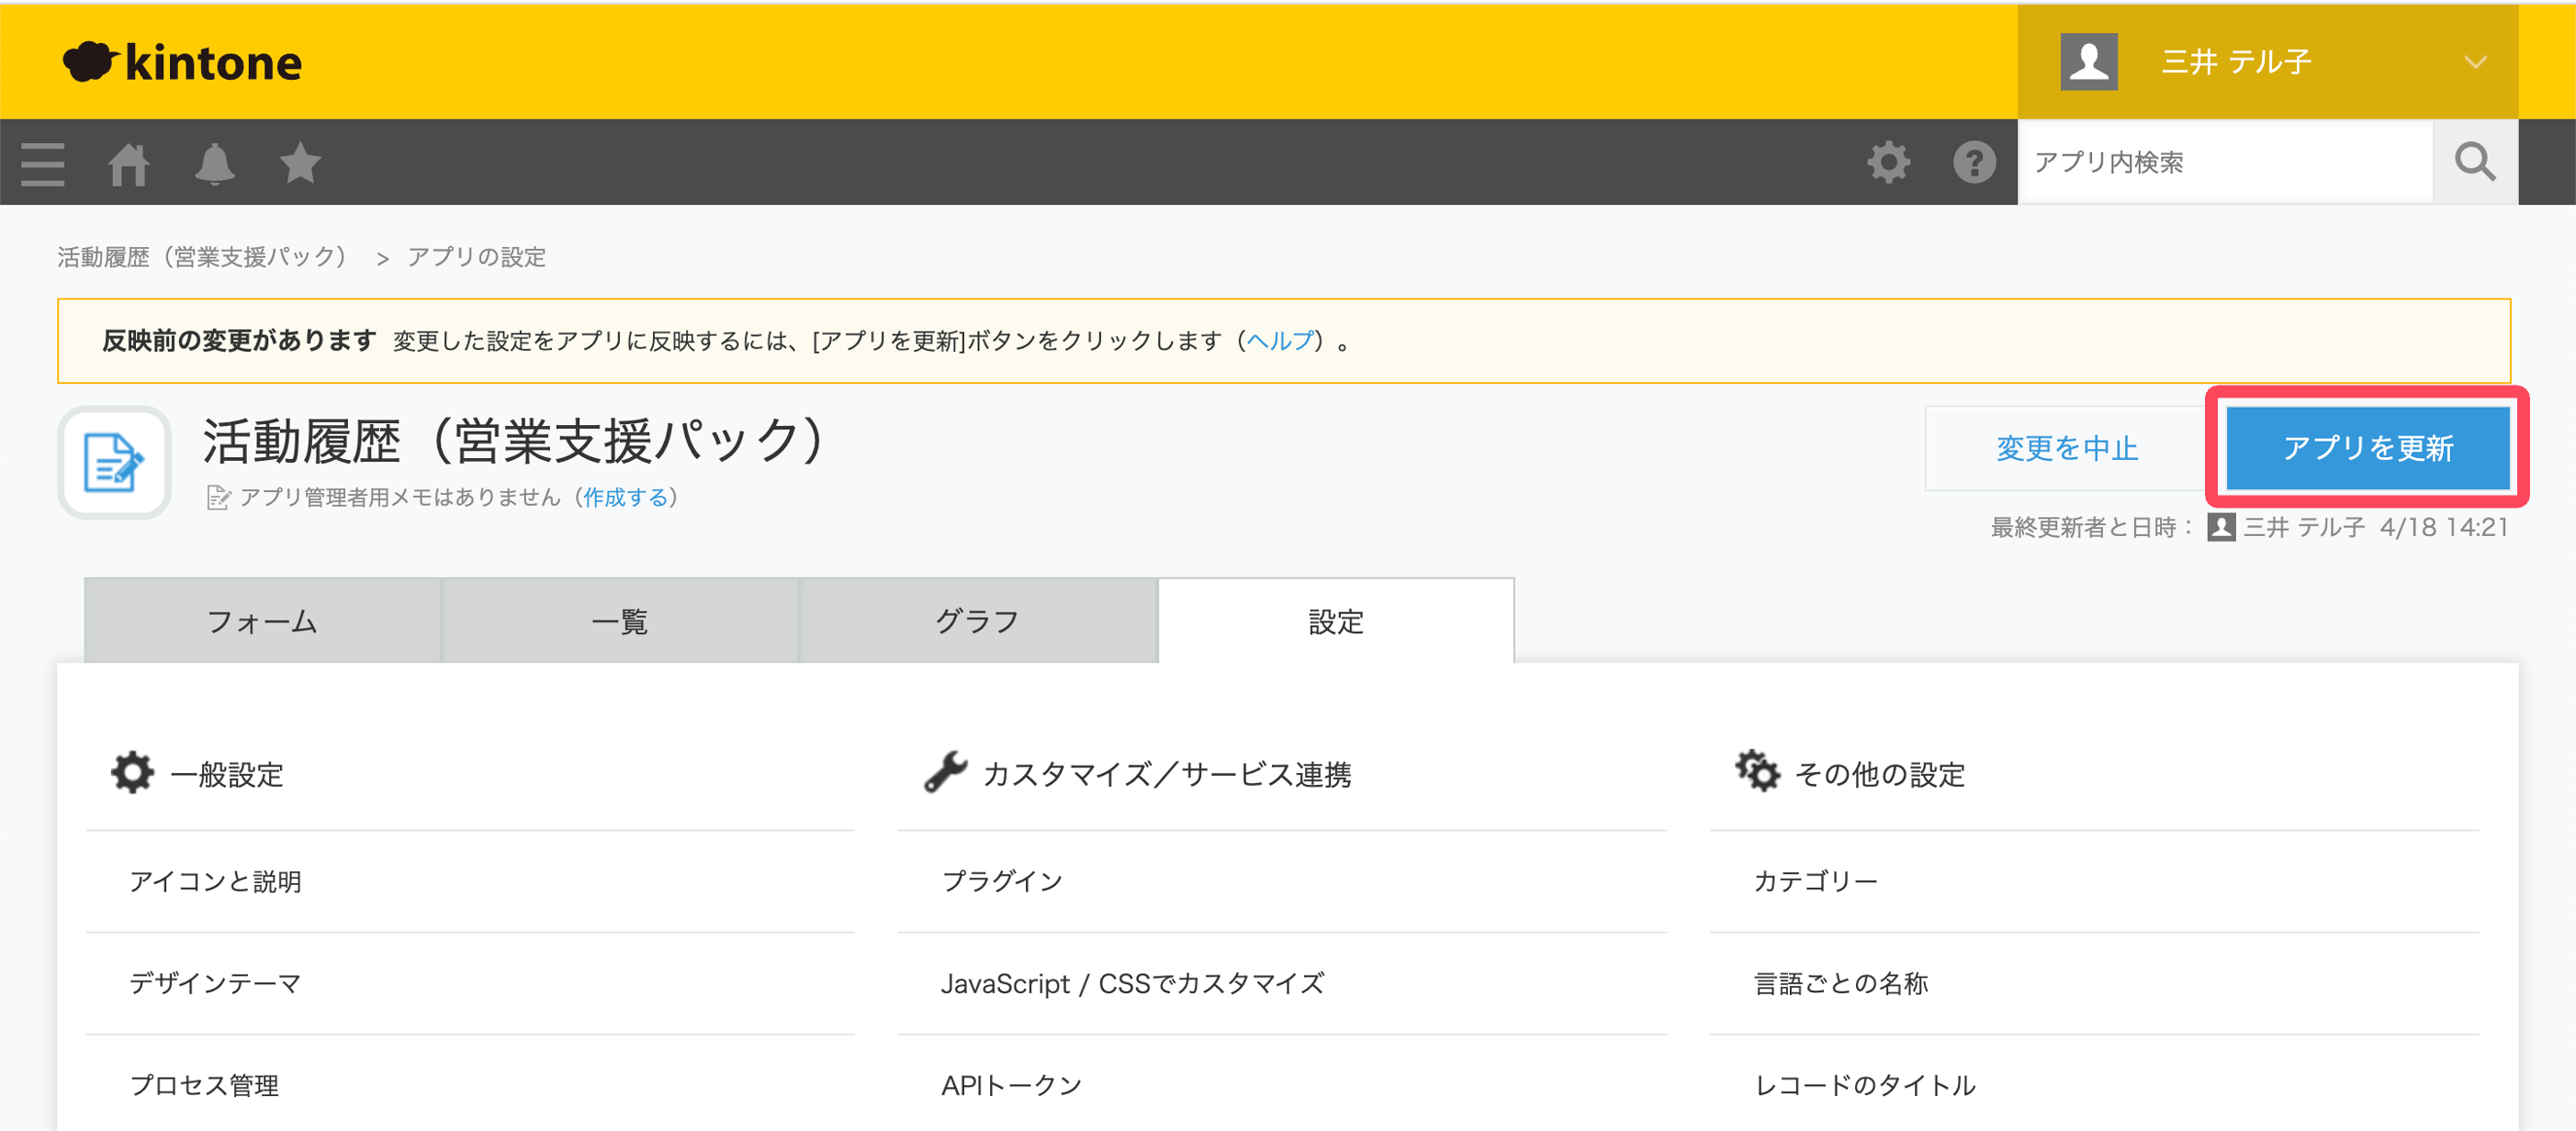Click app title 活動履歴（営業支援パック） heading

[x=517, y=441]
